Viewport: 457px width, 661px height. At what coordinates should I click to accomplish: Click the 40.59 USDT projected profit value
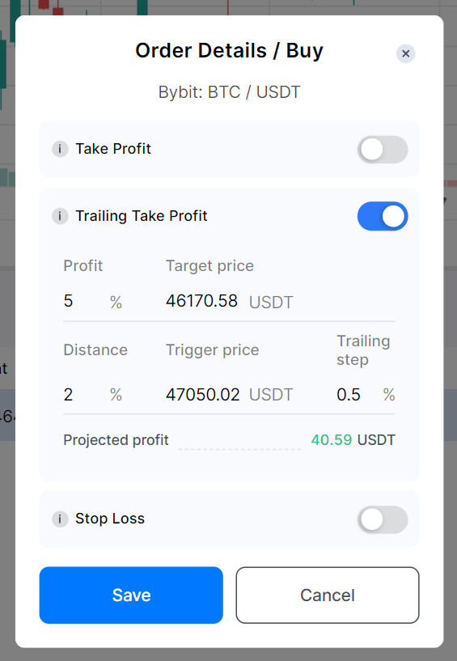click(x=353, y=439)
